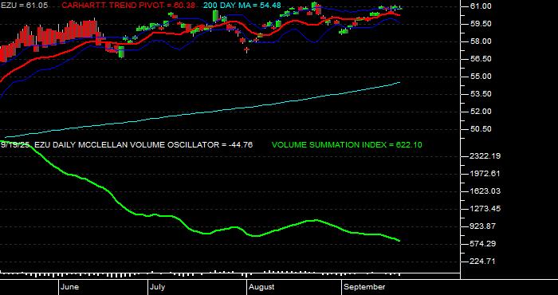
Task: Click the 61.00 price axis value
Action: tap(480, 6)
